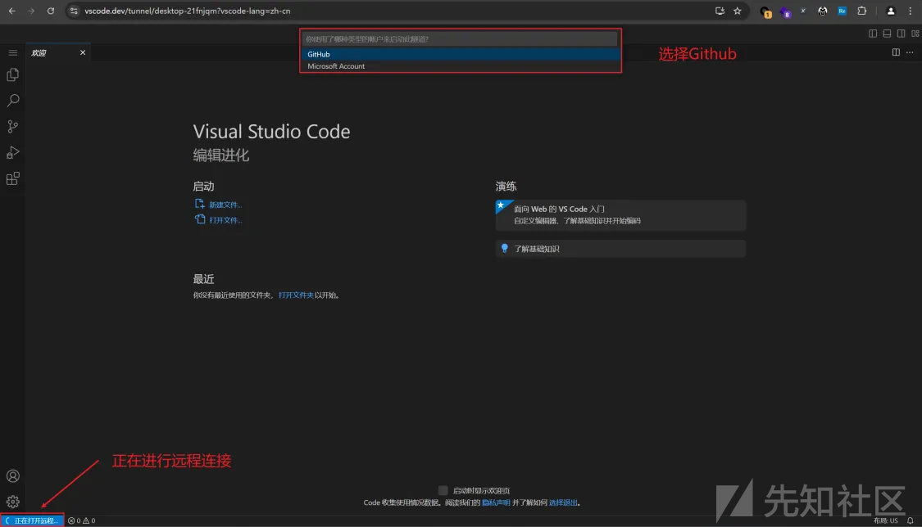Open the browser three-dot menu
922x527 pixels.
point(910,11)
